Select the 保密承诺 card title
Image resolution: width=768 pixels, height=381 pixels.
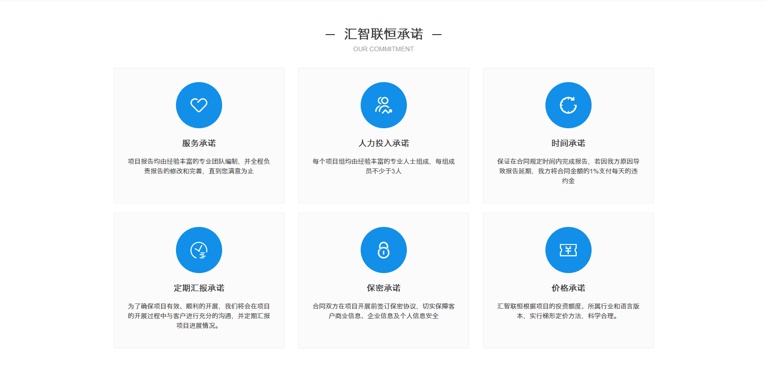coord(384,288)
